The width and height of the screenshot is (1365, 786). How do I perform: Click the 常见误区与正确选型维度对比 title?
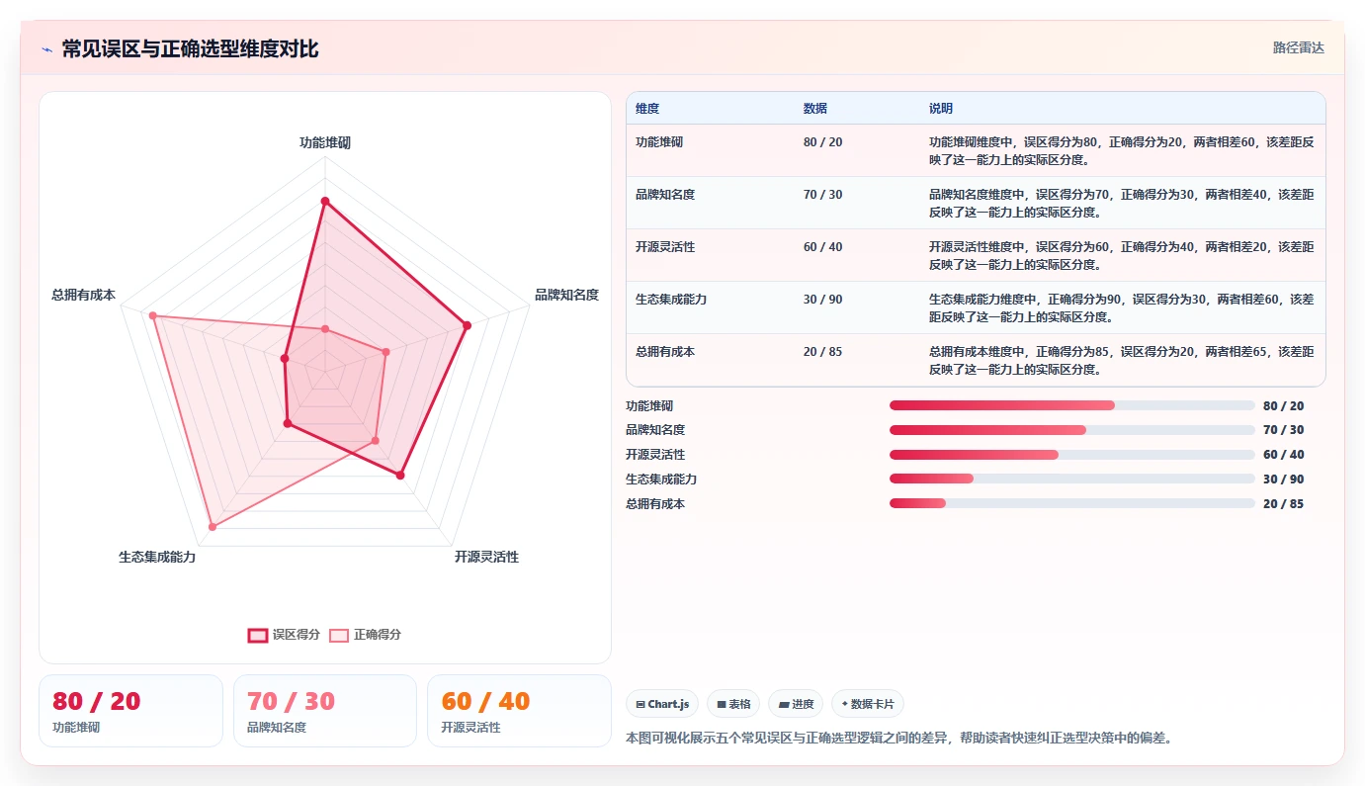[x=190, y=49]
